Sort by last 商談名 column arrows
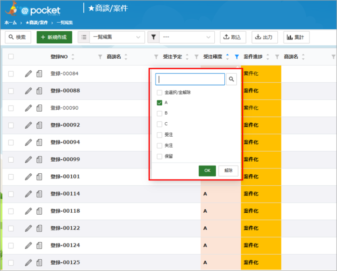 pos(303,57)
